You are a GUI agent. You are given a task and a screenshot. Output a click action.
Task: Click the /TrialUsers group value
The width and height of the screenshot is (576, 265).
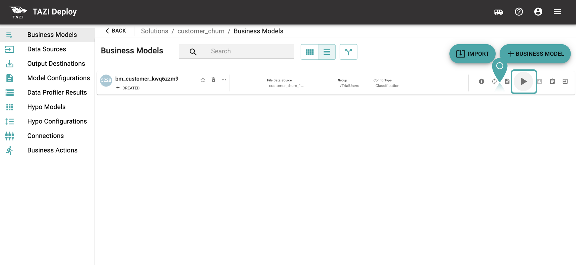(x=349, y=86)
